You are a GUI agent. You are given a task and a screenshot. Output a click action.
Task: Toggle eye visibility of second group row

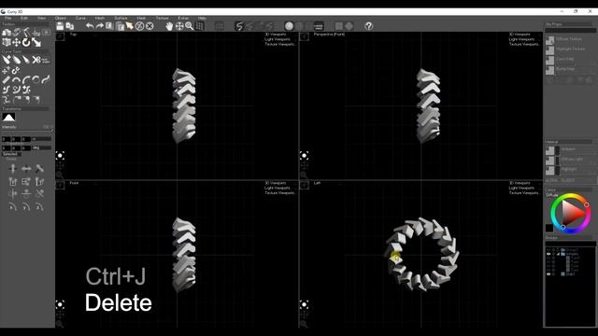548,254
